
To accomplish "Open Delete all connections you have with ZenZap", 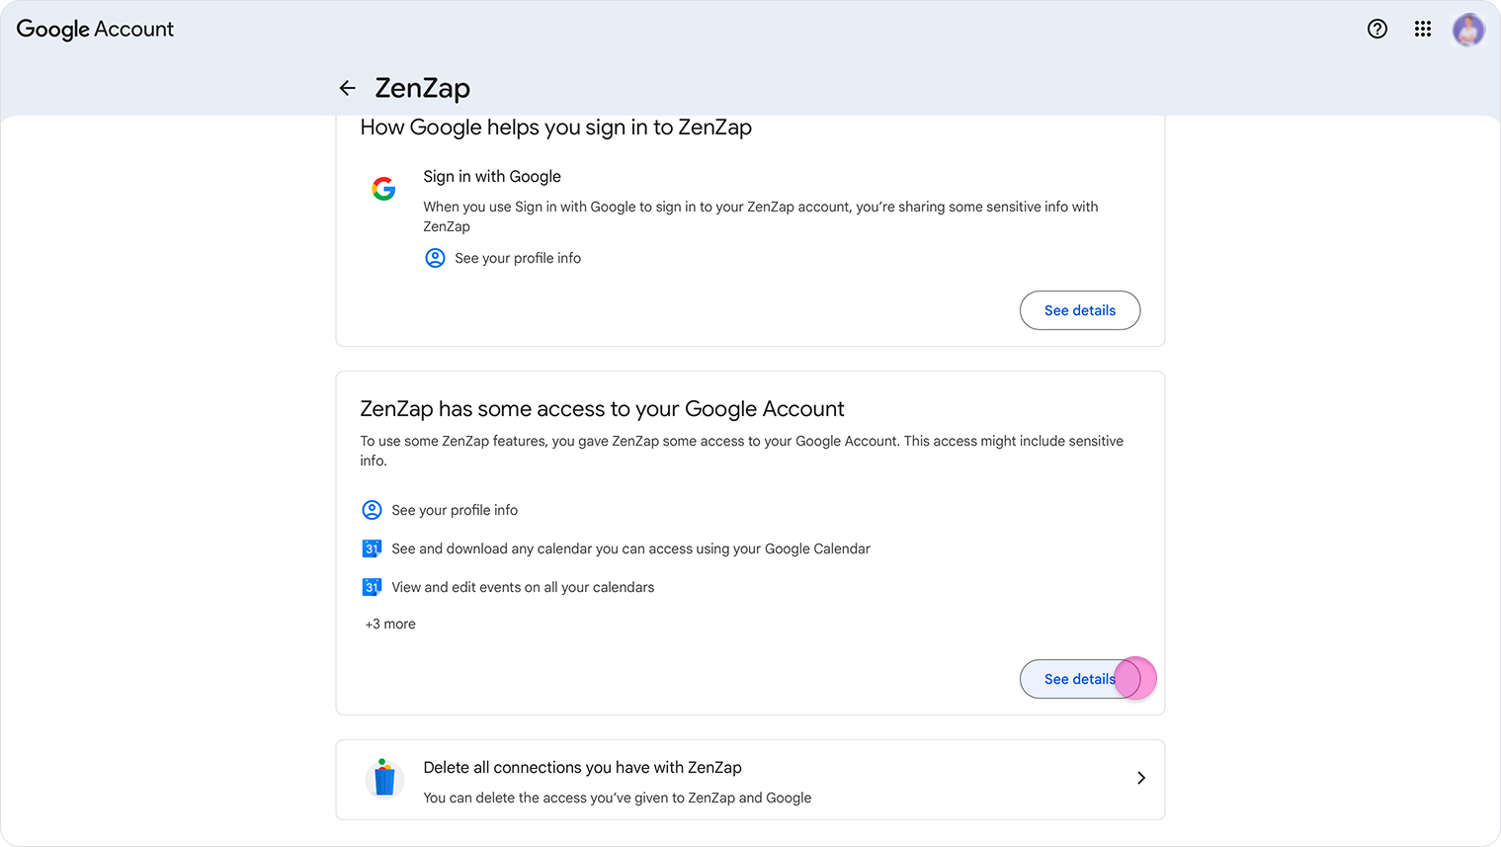I will (582, 768).
